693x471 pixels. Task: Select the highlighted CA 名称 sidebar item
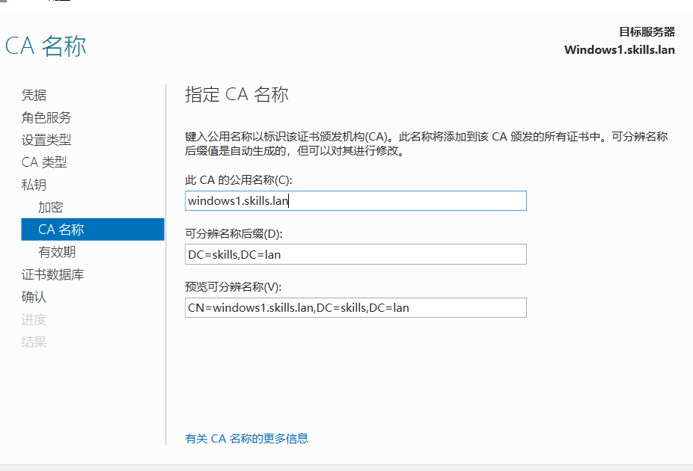(61, 230)
